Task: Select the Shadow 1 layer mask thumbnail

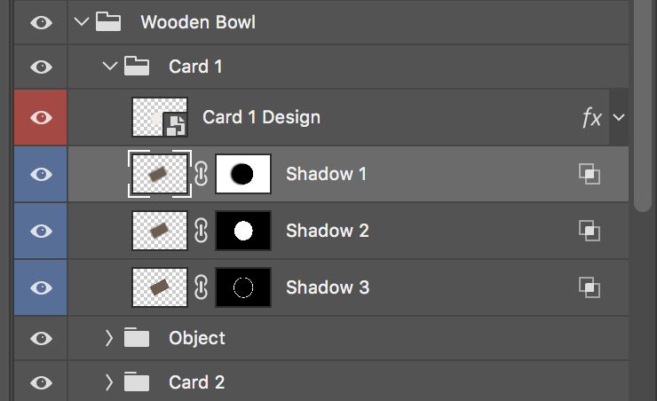Action: click(x=243, y=174)
